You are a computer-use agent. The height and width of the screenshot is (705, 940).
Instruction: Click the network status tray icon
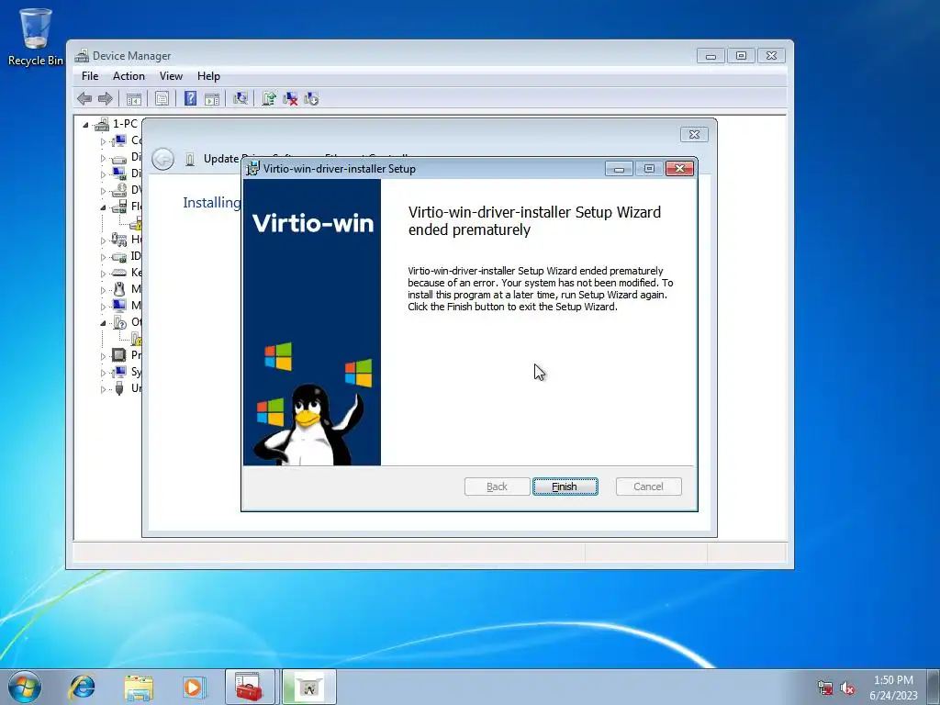coord(825,688)
